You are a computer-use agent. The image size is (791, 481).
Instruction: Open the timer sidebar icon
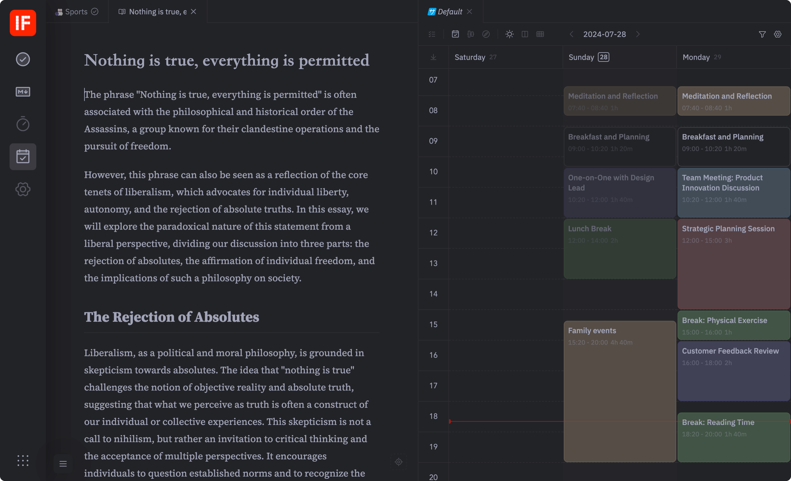23,124
